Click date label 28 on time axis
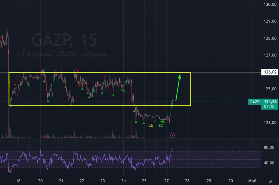Image resolution: width=279 pixels, height=185 pixels. tap(187, 181)
